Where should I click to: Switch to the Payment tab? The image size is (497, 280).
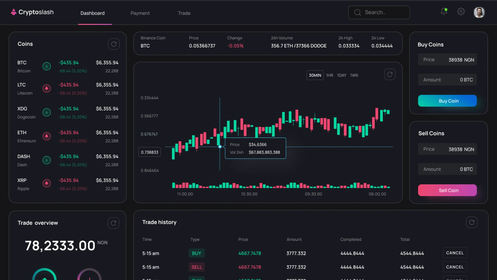tap(140, 13)
